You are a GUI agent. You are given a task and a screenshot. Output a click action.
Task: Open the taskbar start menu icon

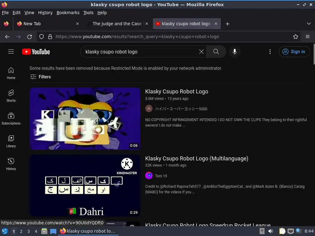(x=5, y=231)
